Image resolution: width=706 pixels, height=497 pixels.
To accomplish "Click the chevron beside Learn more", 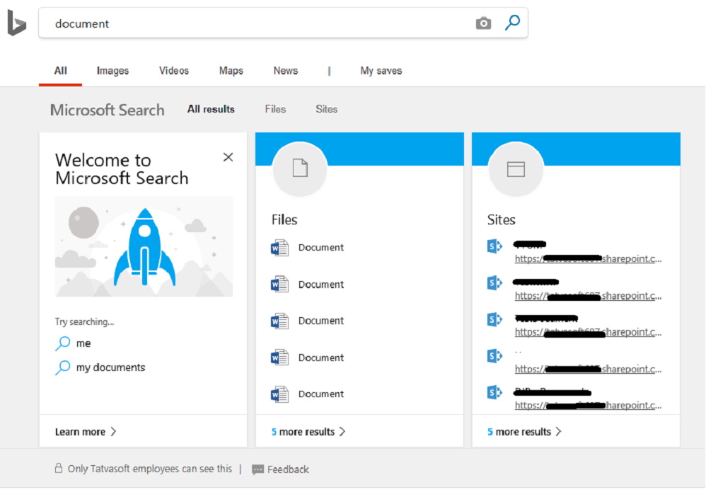I will click(113, 432).
